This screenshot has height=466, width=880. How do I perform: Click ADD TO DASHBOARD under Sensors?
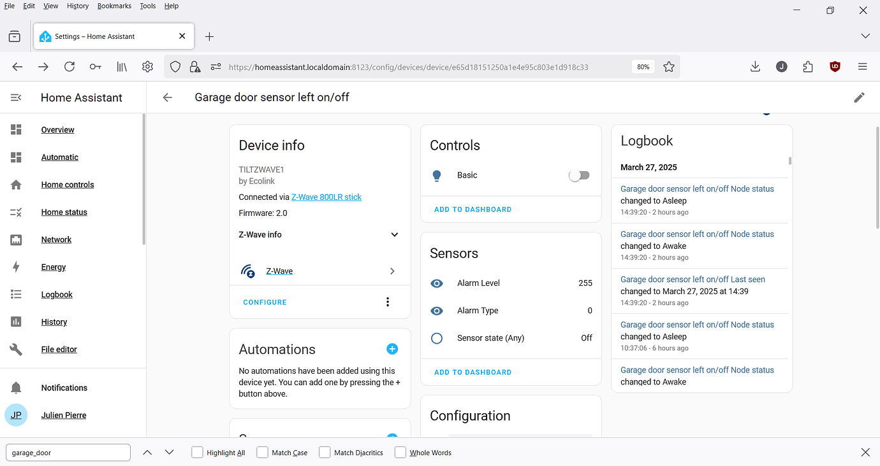click(473, 372)
